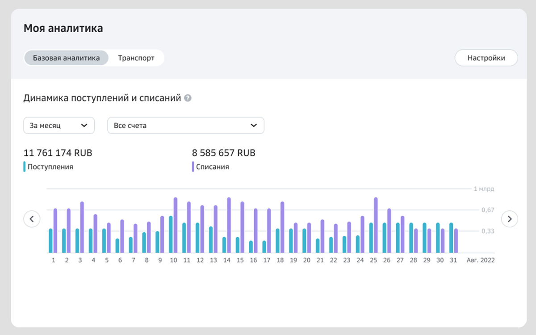Image resolution: width=536 pixels, height=335 pixels.
Task: Click the teal Поступления legend marker
Action: coord(25,167)
